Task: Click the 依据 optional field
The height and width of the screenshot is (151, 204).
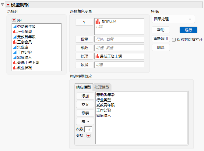Action: coord(119,65)
